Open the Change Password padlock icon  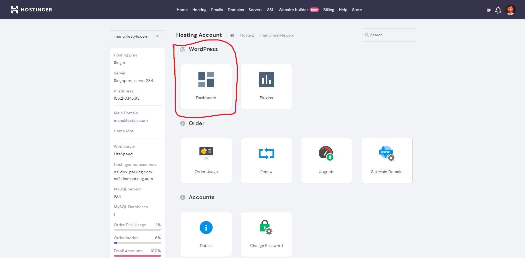[266, 227]
